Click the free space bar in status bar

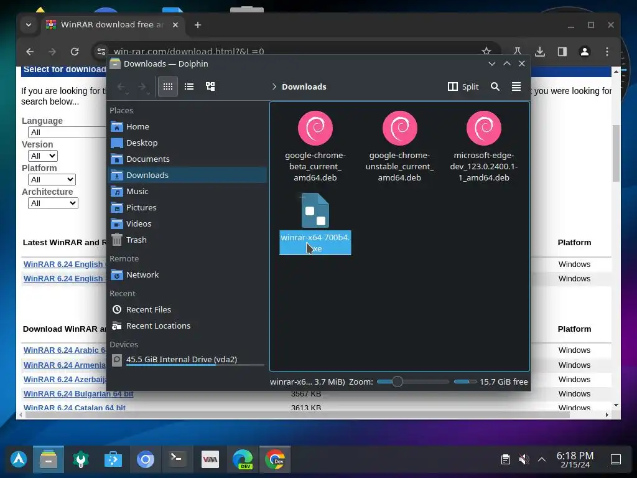(x=465, y=382)
